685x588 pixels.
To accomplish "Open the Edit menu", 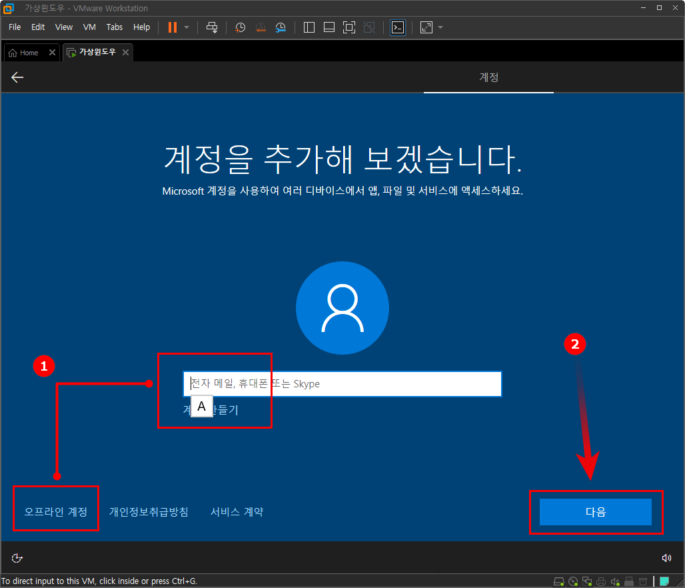I will [x=38, y=27].
